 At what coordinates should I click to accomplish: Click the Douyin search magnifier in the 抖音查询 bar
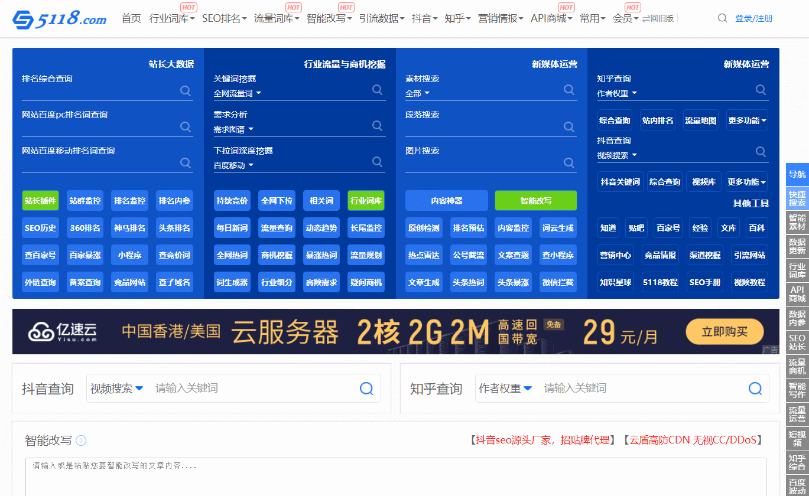pos(366,389)
